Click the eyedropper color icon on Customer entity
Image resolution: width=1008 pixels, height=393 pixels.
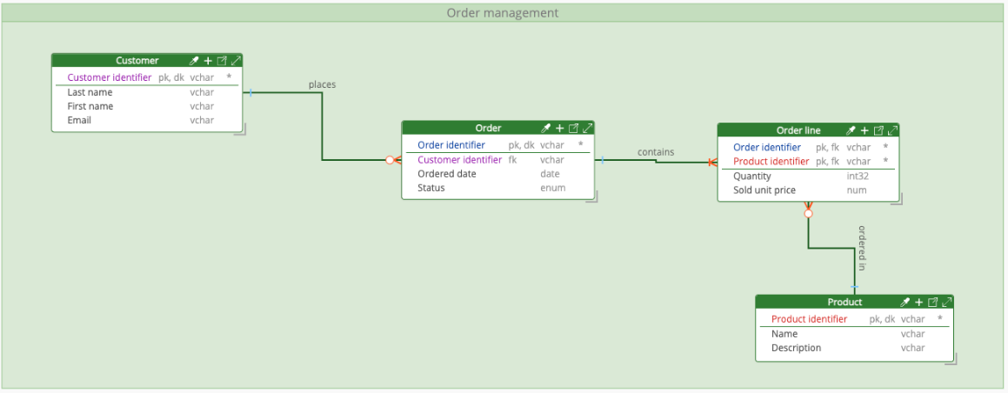click(x=194, y=60)
